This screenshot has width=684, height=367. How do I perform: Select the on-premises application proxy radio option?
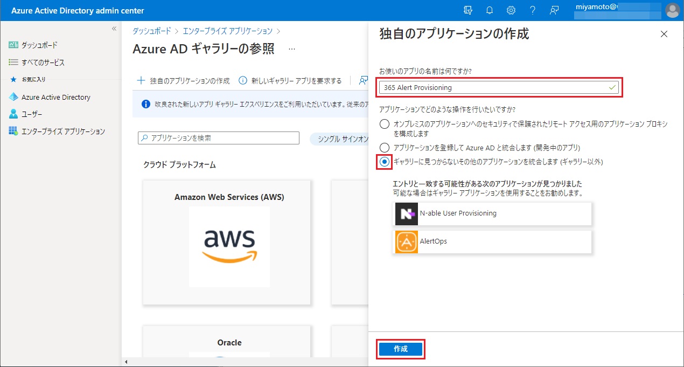click(x=385, y=124)
